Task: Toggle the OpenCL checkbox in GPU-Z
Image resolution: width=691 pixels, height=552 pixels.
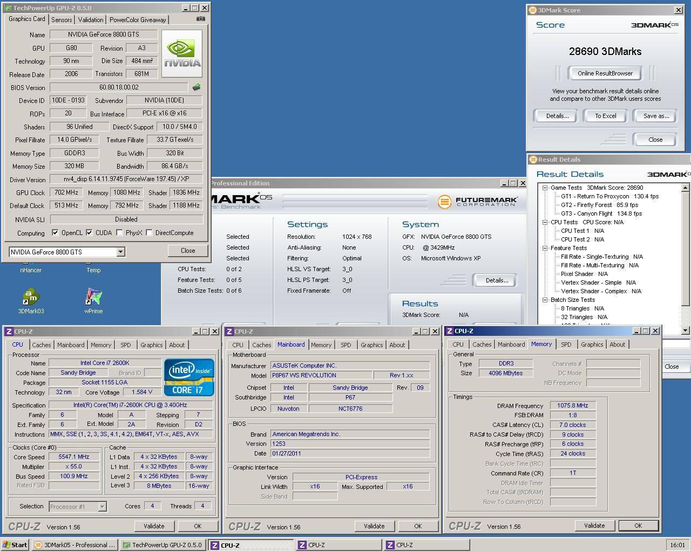Action: (x=55, y=233)
